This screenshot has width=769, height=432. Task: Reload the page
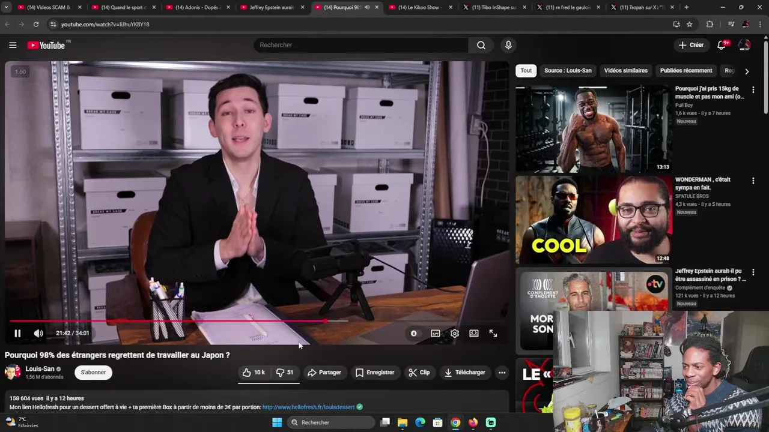(x=36, y=24)
